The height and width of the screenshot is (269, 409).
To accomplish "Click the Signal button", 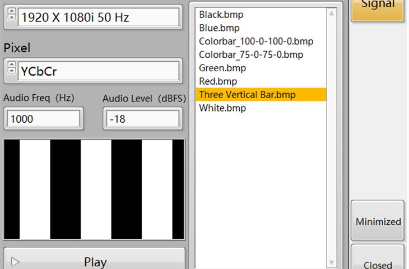I will coord(378,6).
